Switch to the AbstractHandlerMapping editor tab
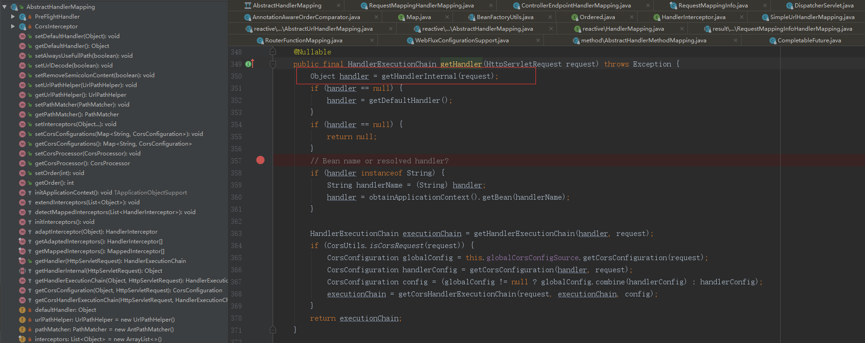This screenshot has width=865, height=343. click(287, 6)
